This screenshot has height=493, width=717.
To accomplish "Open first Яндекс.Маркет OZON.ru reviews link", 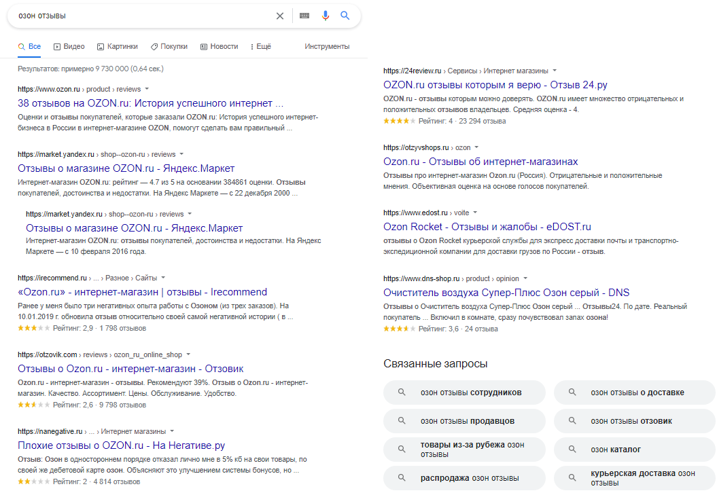I will click(x=126, y=168).
